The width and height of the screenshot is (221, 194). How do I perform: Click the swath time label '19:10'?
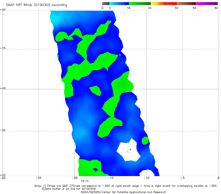click(x=85, y=181)
